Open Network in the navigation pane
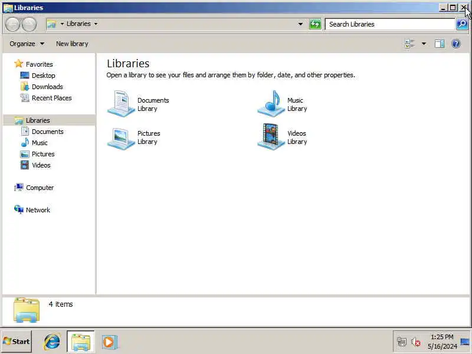 click(38, 210)
